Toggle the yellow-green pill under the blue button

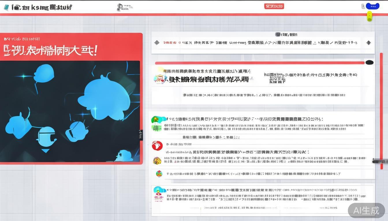(369, 16)
